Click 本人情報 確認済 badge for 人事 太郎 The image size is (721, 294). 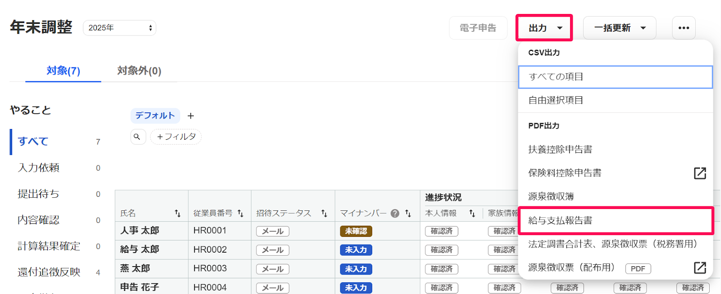click(442, 231)
